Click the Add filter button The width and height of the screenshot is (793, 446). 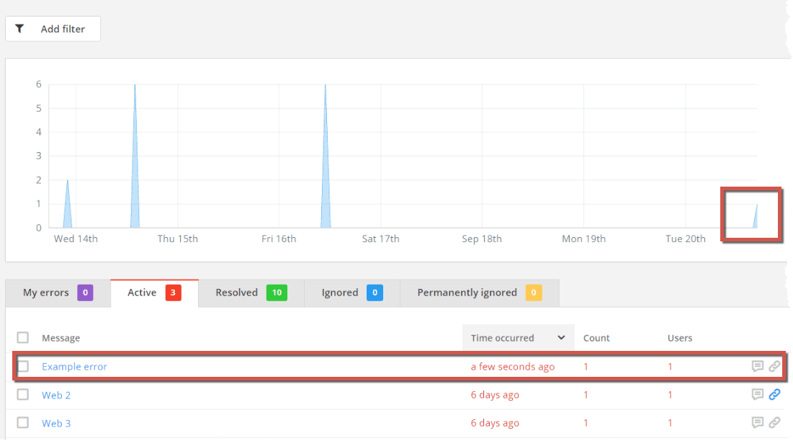click(53, 28)
